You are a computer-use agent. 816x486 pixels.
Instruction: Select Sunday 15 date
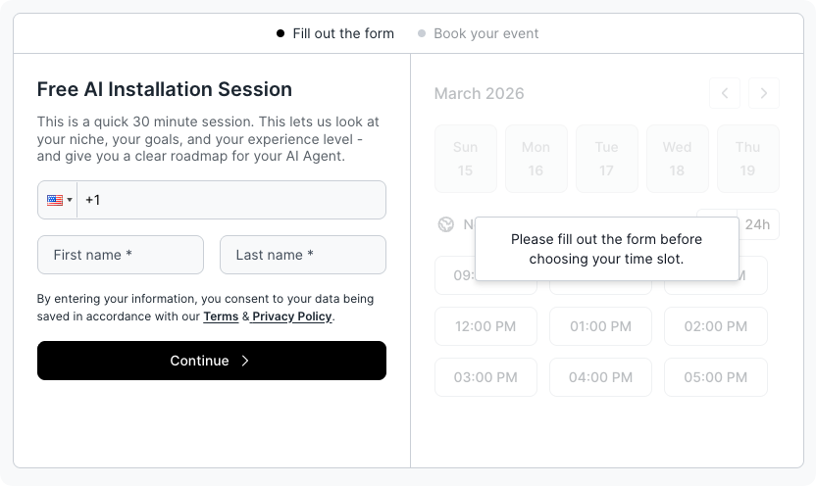click(465, 159)
